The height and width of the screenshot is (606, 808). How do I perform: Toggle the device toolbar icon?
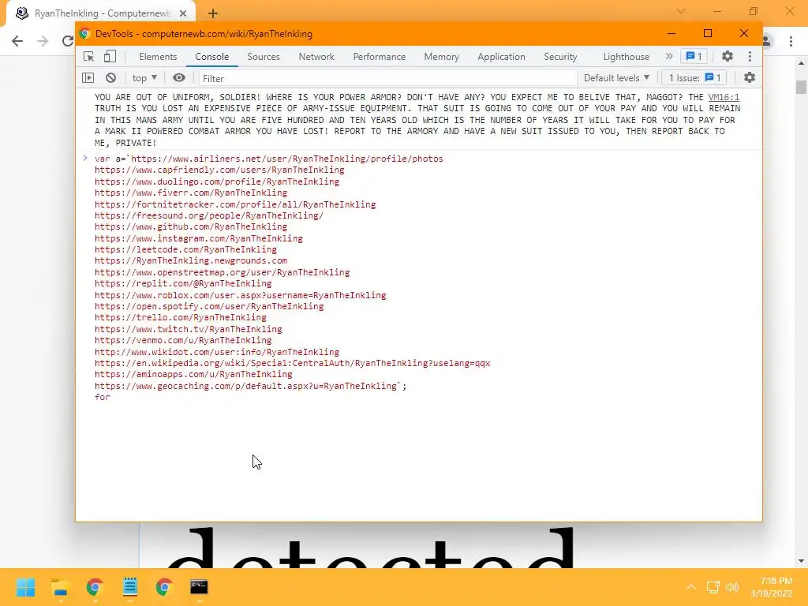(x=110, y=57)
